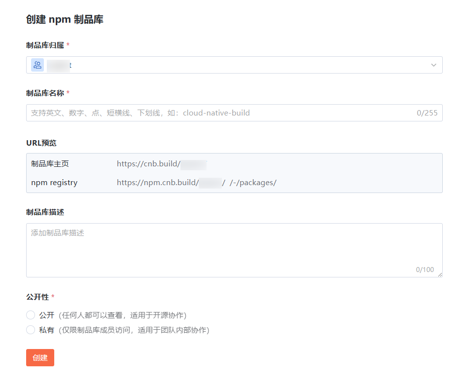Image resolution: width=460 pixels, height=389 pixels.
Task: Grab the description textarea resize handle
Action: [x=439, y=274]
